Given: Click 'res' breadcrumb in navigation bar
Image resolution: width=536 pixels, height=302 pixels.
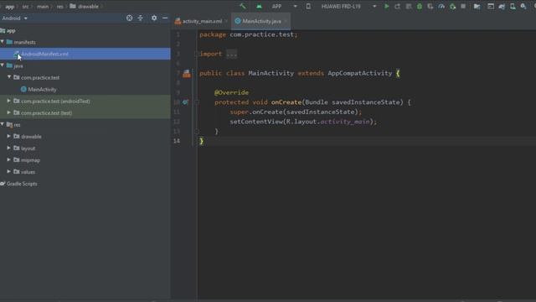Looking at the screenshot, I should pos(59,7).
